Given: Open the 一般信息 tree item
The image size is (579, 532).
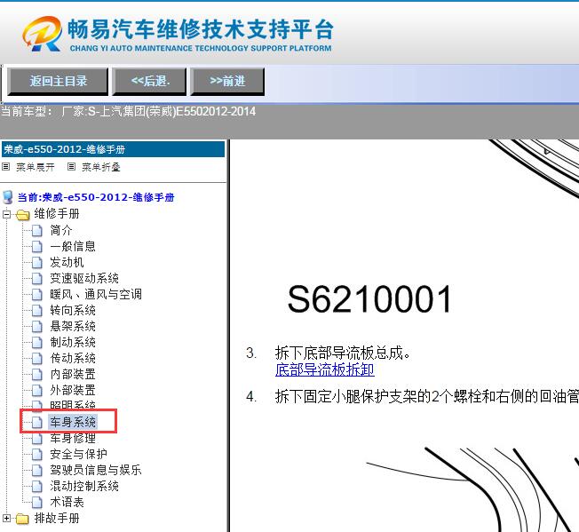Looking at the screenshot, I should [73, 246].
